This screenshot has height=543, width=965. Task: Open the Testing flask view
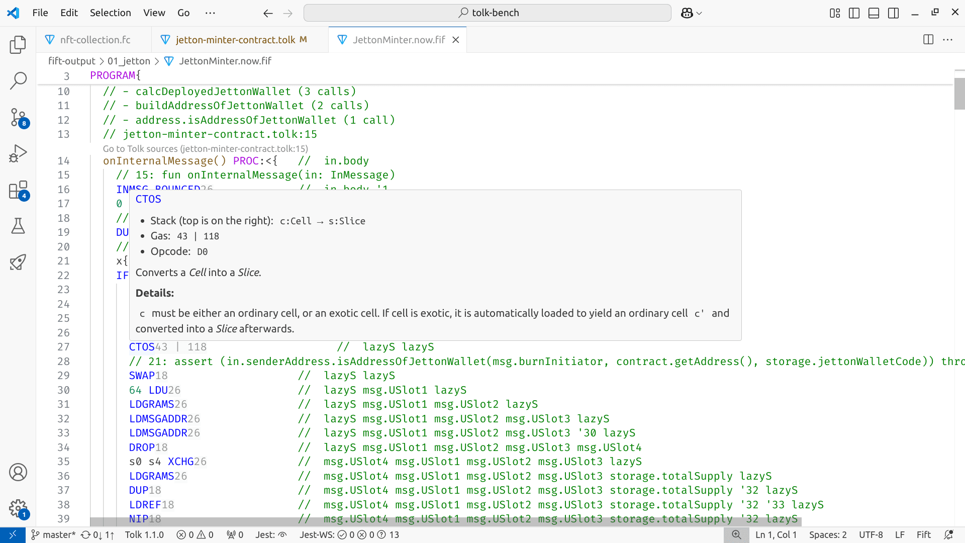pos(18,226)
